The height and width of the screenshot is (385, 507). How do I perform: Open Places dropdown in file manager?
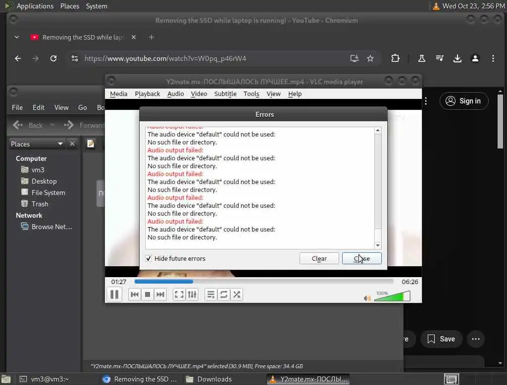(x=37, y=144)
